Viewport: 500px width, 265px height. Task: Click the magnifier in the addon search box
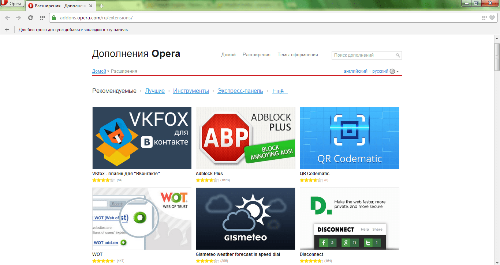point(398,55)
